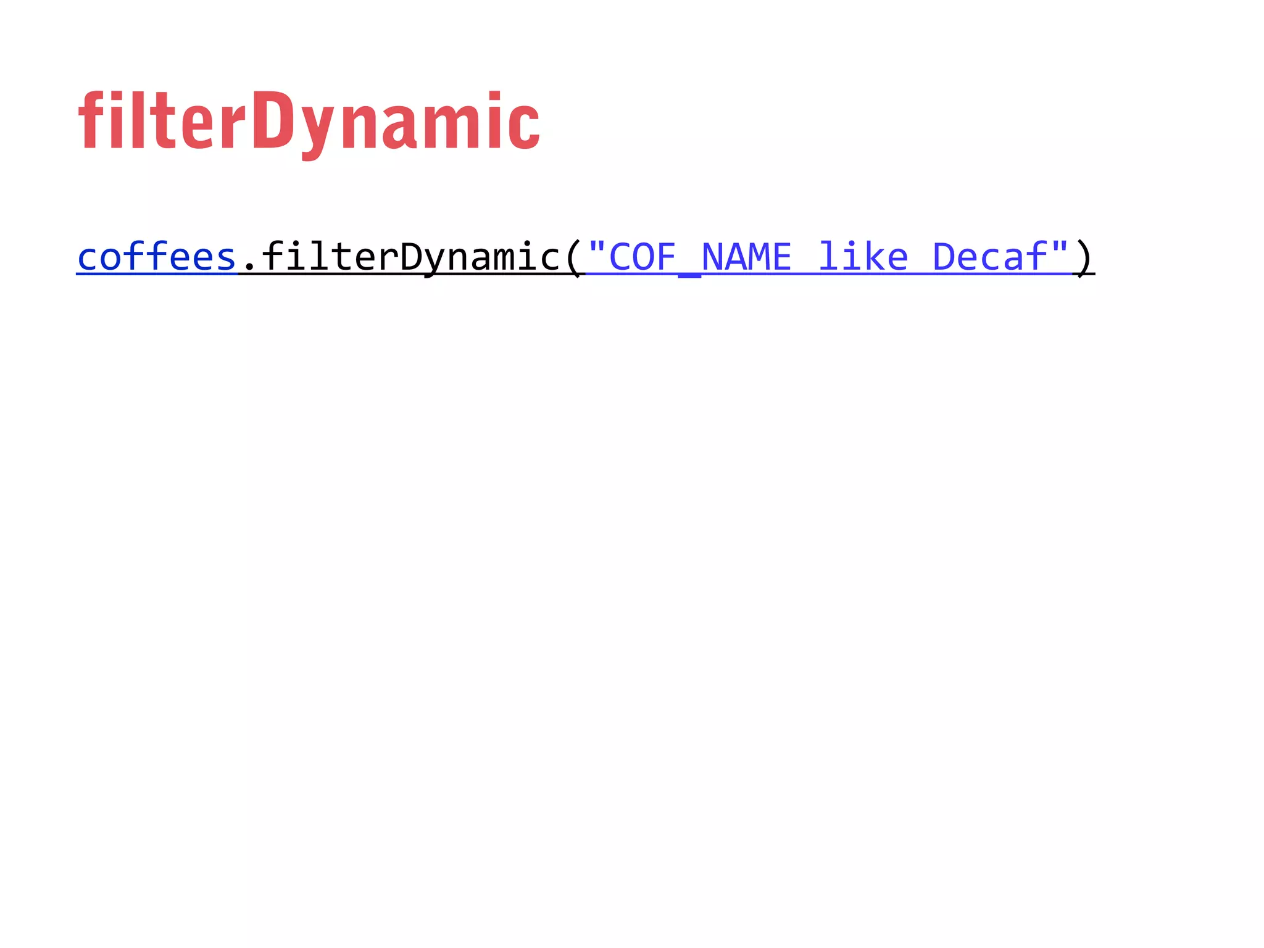Click the NAME part of the string

(x=746, y=257)
